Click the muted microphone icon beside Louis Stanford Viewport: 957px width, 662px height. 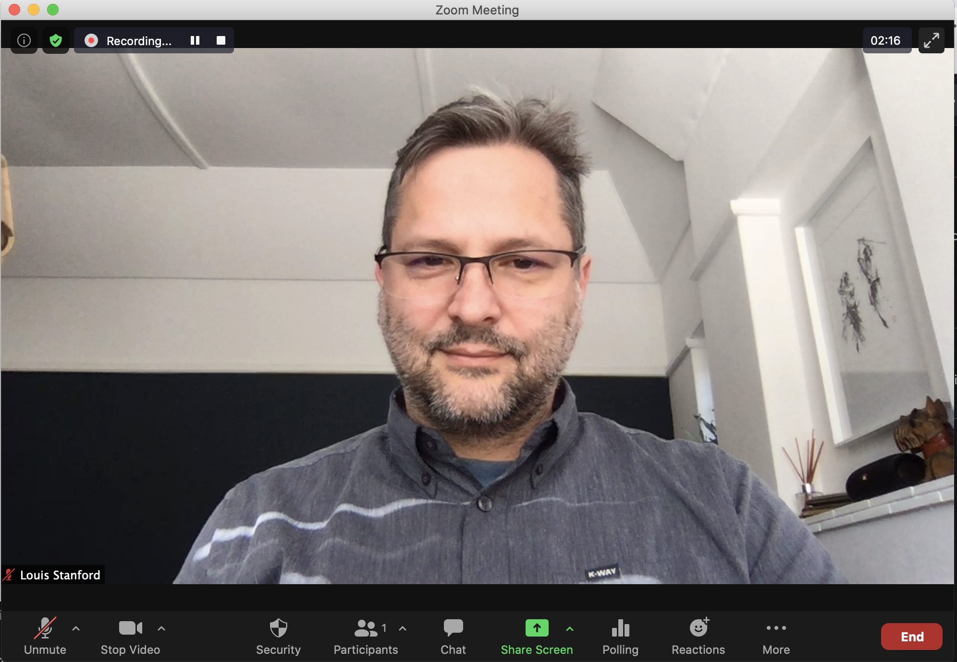click(x=9, y=575)
